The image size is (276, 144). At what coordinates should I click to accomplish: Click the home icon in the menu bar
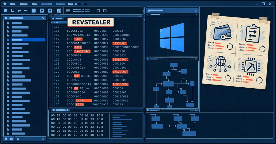click(x=5, y=3)
